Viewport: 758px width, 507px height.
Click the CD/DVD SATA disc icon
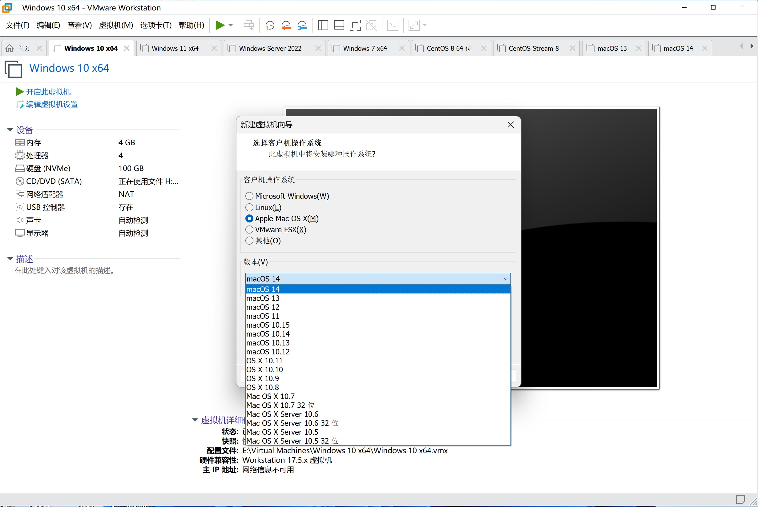coord(20,182)
